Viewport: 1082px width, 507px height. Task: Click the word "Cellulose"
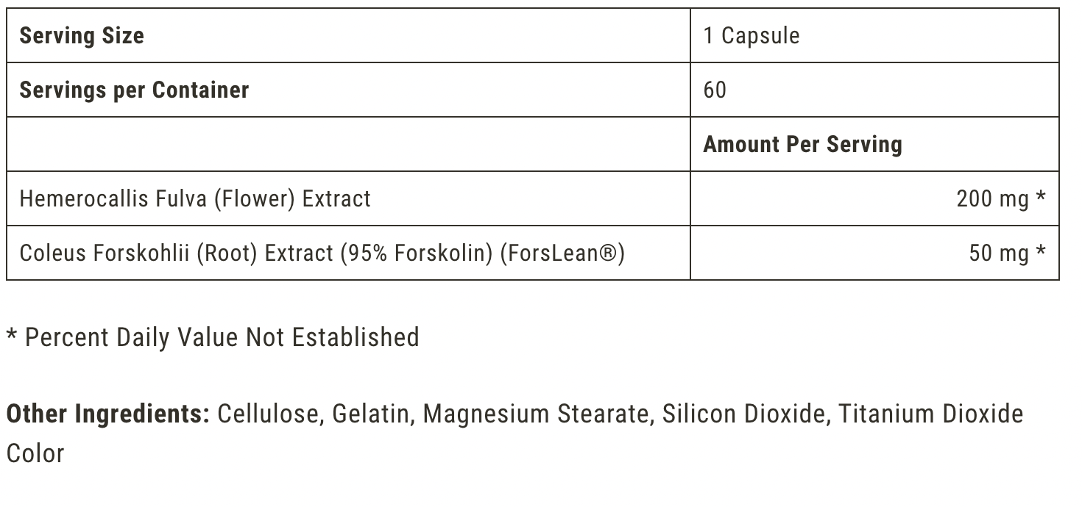270,414
